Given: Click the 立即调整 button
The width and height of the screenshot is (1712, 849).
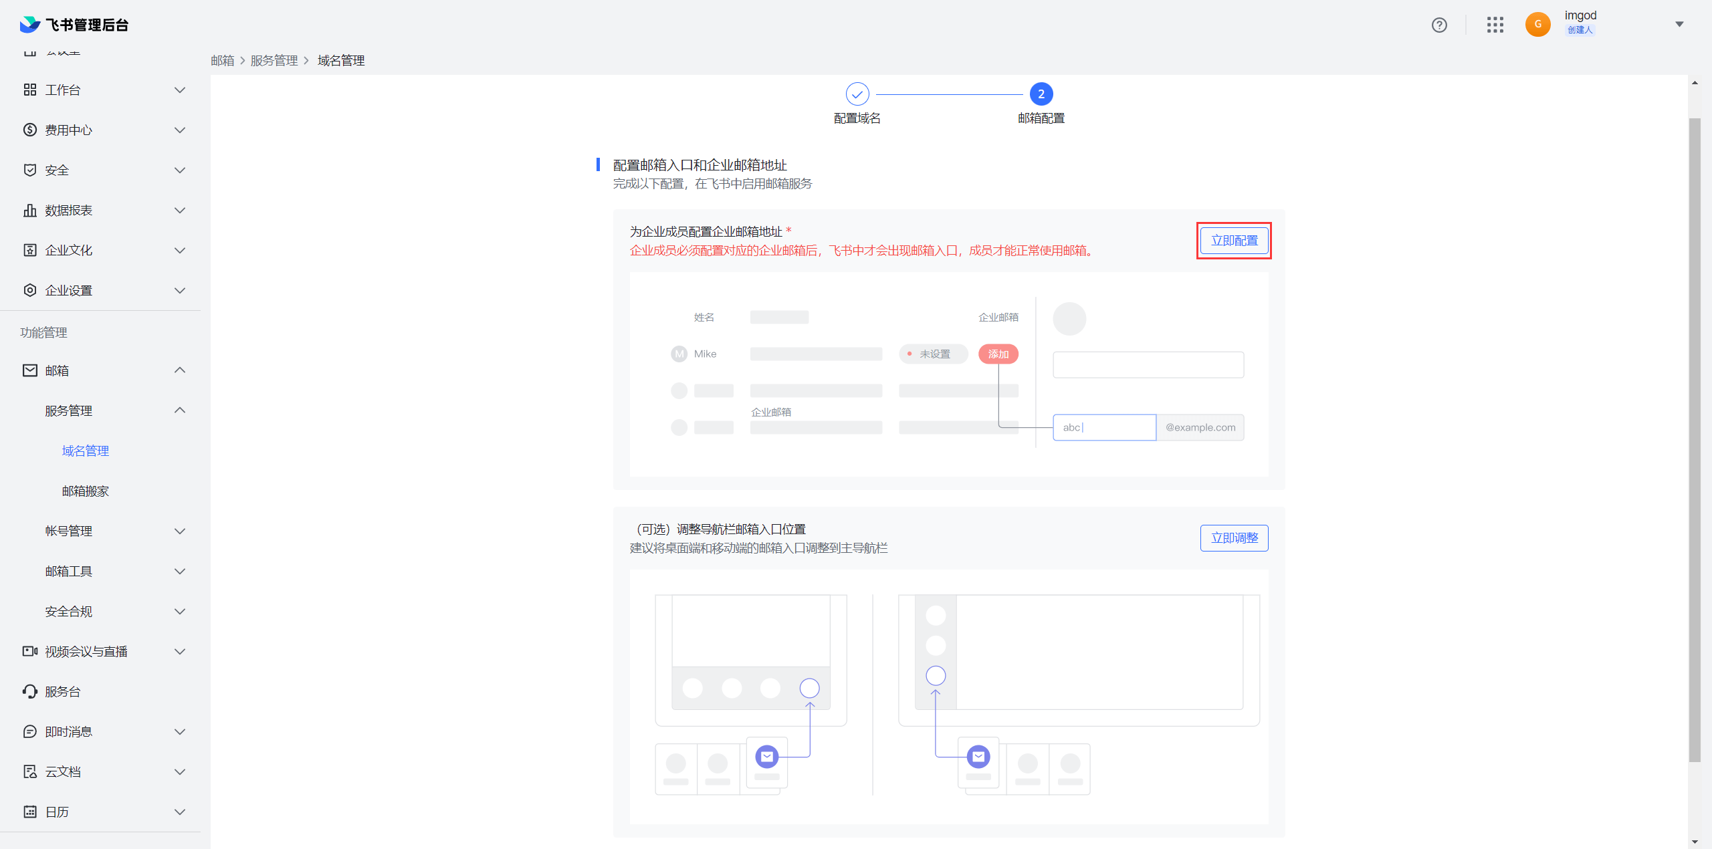Looking at the screenshot, I should pyautogui.click(x=1234, y=538).
